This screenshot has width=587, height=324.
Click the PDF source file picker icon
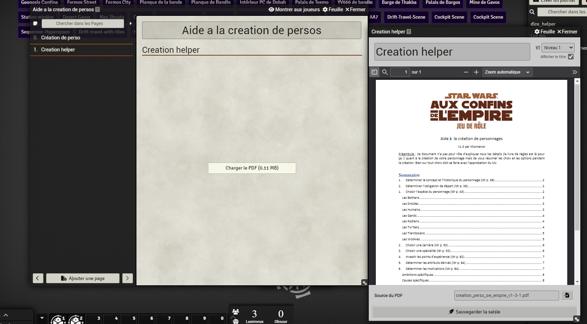pos(567,296)
